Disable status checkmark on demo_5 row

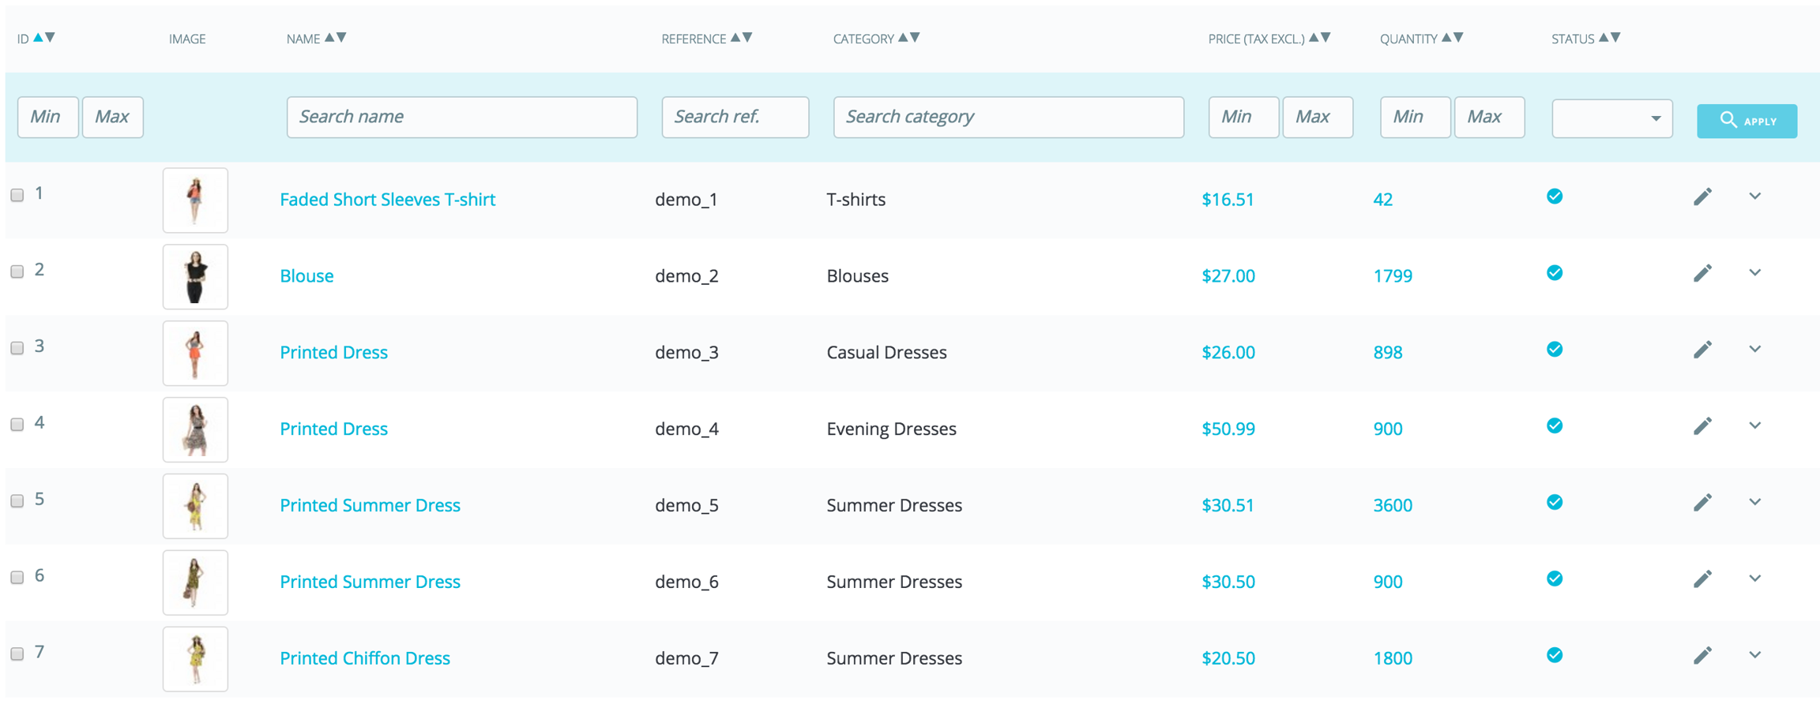tap(1554, 503)
